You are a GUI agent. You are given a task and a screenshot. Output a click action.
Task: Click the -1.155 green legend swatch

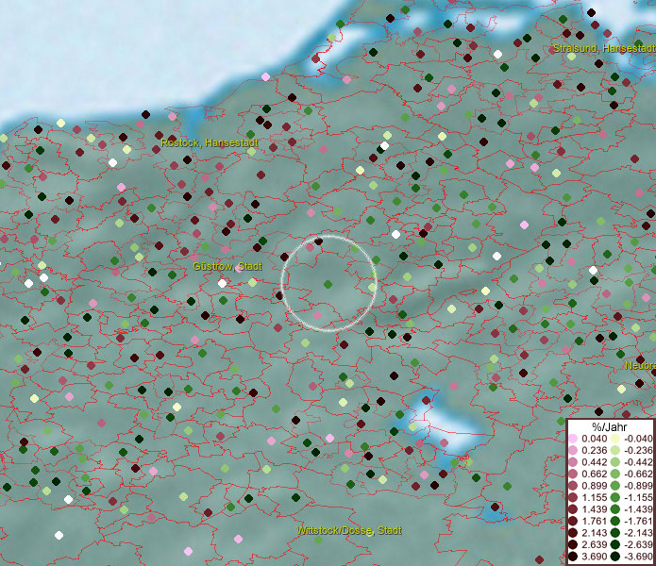615,497
